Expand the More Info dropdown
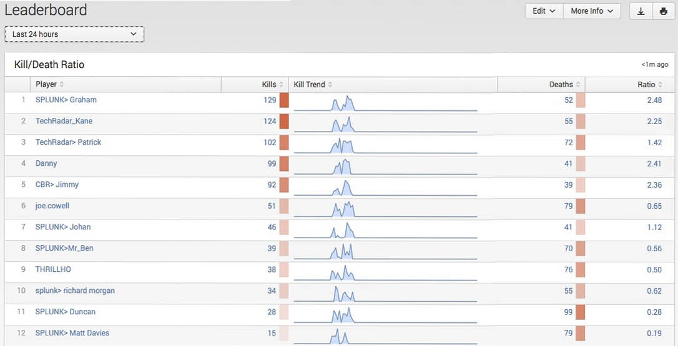The height and width of the screenshot is (346, 678). (592, 11)
